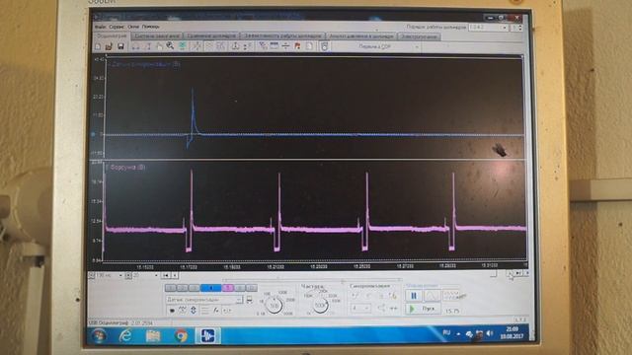Click the blank page icon after the flag
Image resolution: width=632 pixels, height=355 pixels.
point(309,46)
